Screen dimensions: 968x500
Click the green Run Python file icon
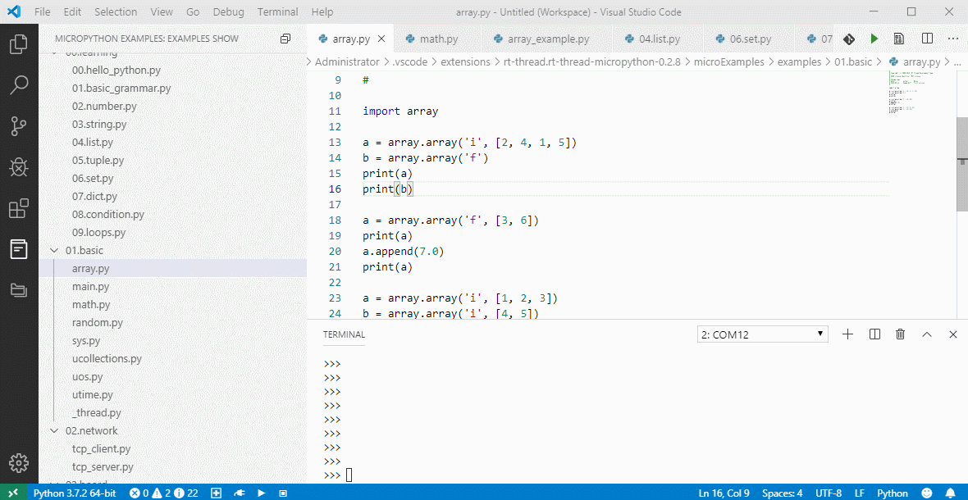coord(874,39)
